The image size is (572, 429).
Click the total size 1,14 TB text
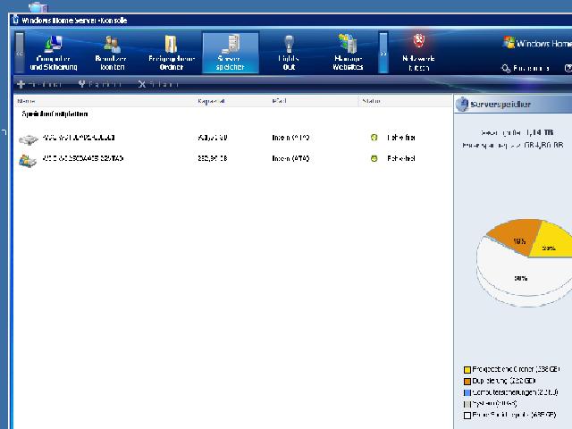coord(517,132)
